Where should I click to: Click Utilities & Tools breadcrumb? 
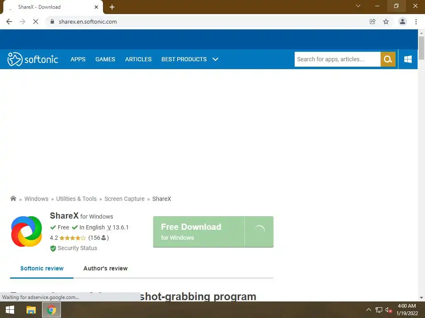click(76, 199)
